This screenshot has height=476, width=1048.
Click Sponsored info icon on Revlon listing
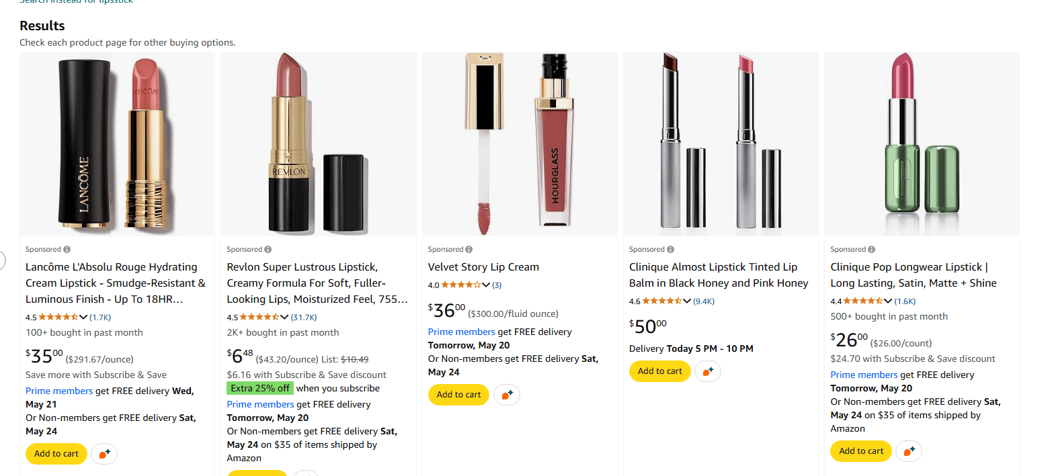[x=268, y=250]
